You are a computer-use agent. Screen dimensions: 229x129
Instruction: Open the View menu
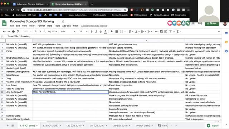[x=25, y=25]
